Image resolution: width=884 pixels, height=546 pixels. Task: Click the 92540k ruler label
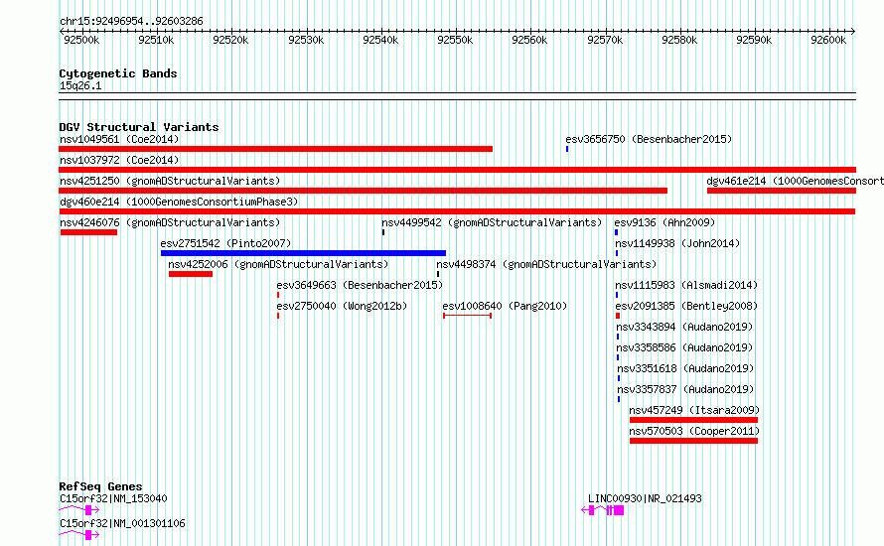pos(380,40)
